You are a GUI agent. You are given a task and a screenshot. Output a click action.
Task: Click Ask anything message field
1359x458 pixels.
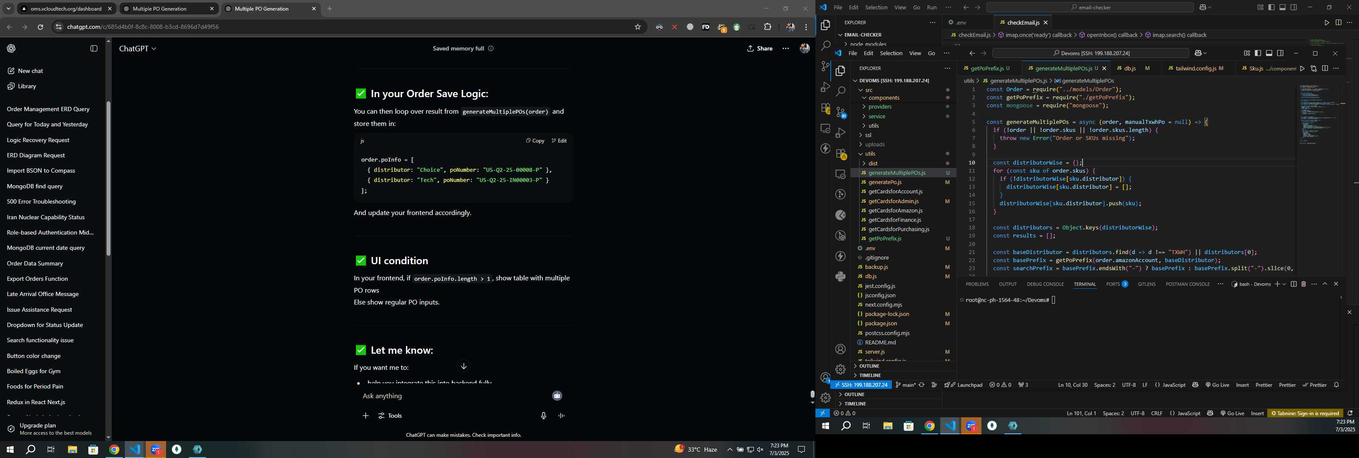[454, 397]
